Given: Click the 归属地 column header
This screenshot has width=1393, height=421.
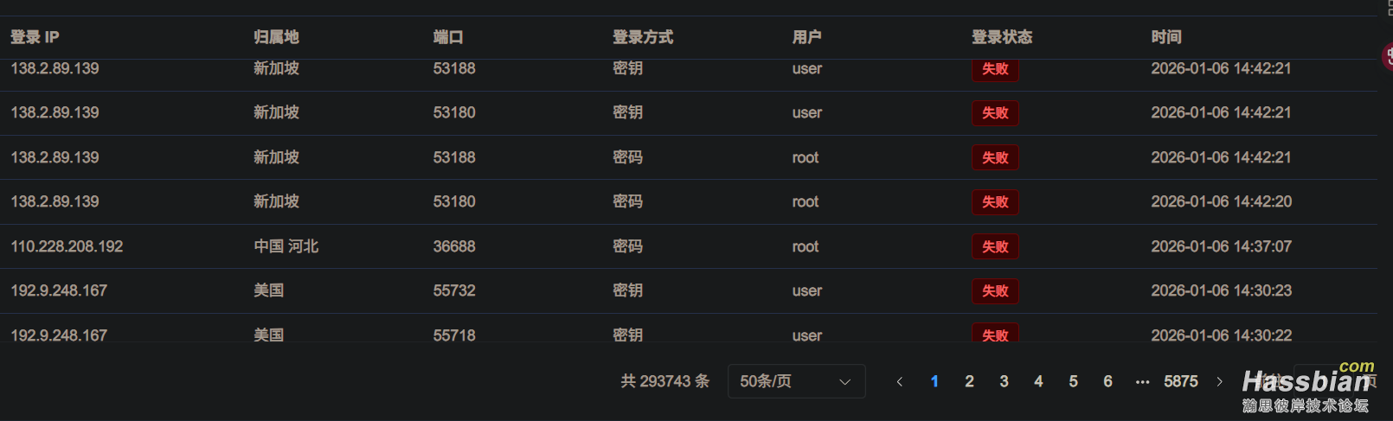Looking at the screenshot, I should (x=276, y=37).
